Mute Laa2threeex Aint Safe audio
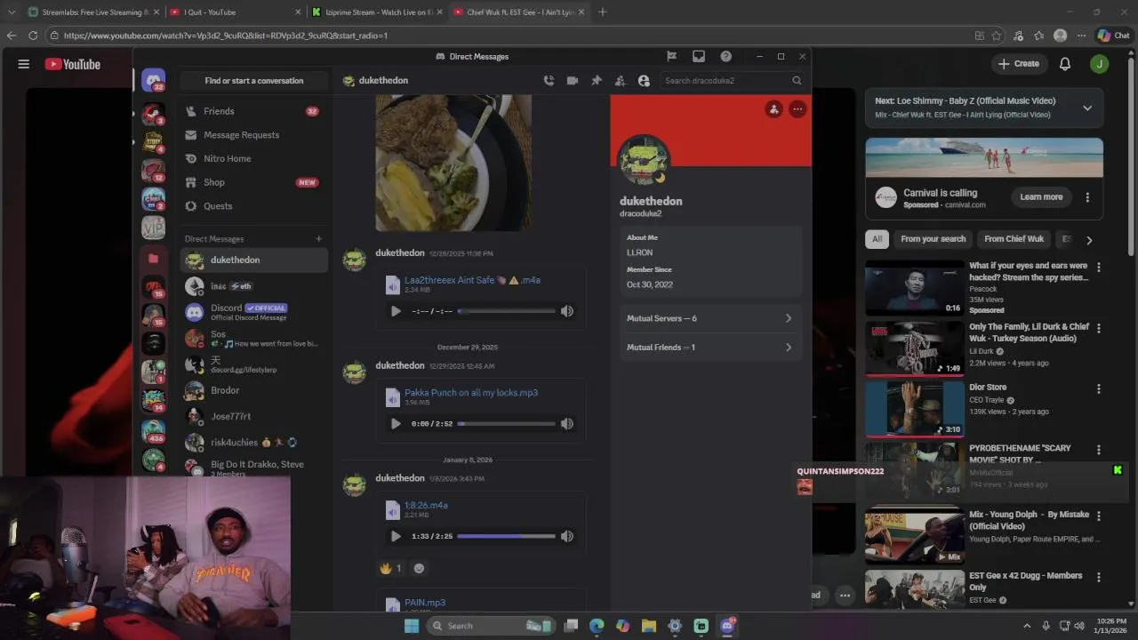The image size is (1138, 640). (567, 311)
